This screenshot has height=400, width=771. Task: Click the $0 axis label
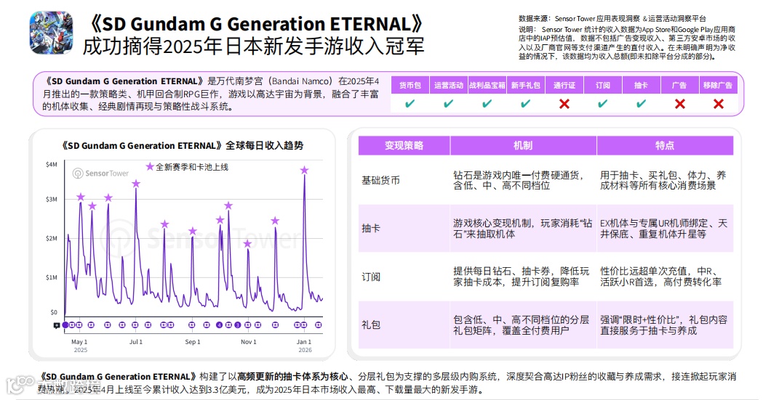[x=54, y=312]
